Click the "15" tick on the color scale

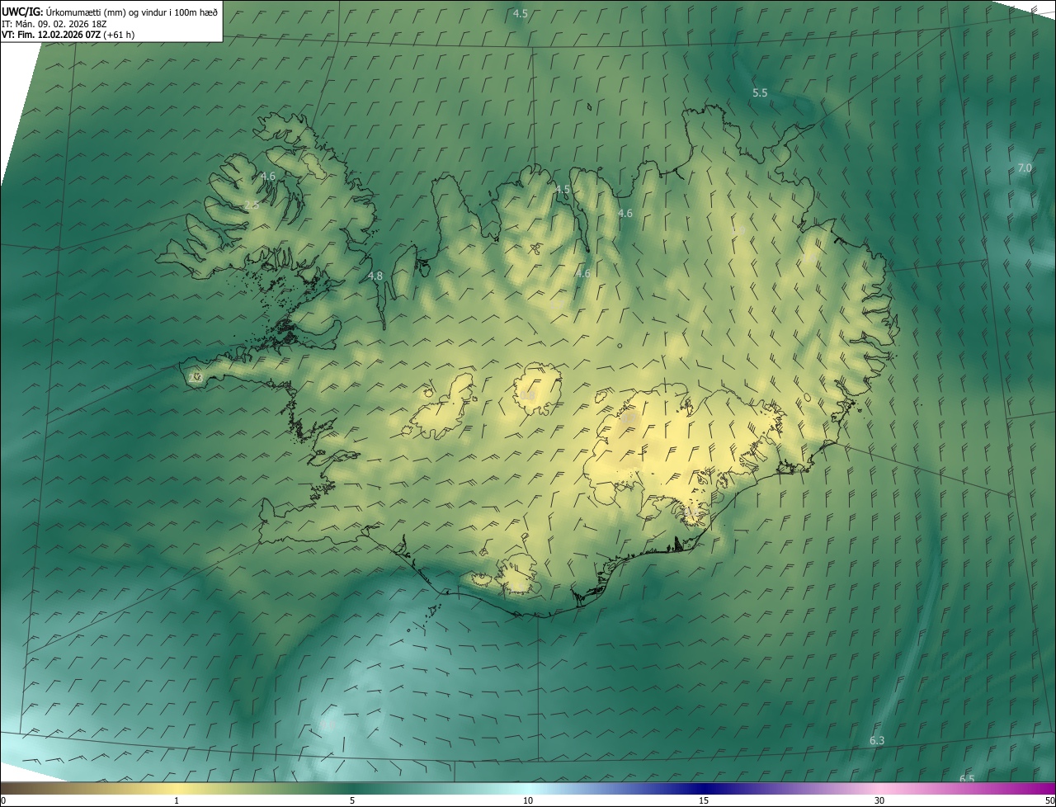[x=704, y=800]
